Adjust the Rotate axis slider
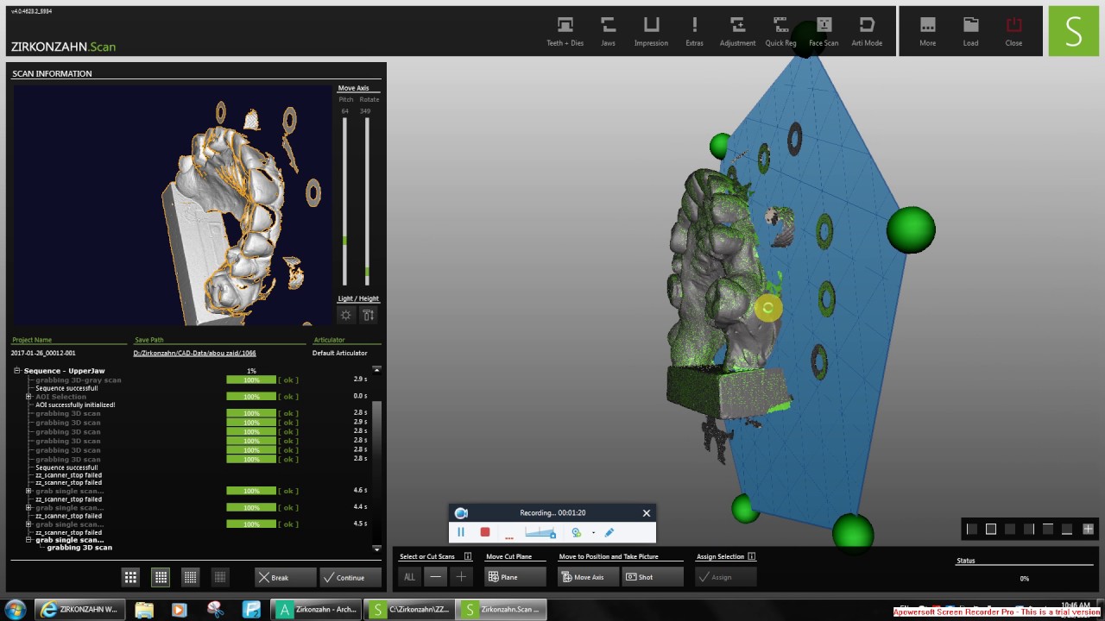The width and height of the screenshot is (1105, 621). tap(367, 200)
